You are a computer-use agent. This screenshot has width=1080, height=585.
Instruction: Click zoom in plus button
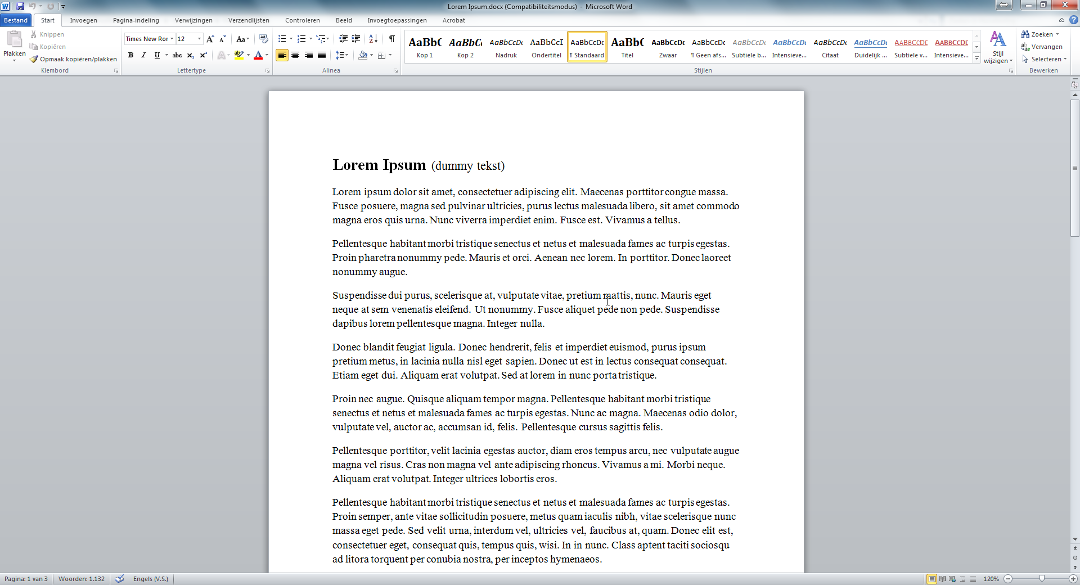(1073, 579)
